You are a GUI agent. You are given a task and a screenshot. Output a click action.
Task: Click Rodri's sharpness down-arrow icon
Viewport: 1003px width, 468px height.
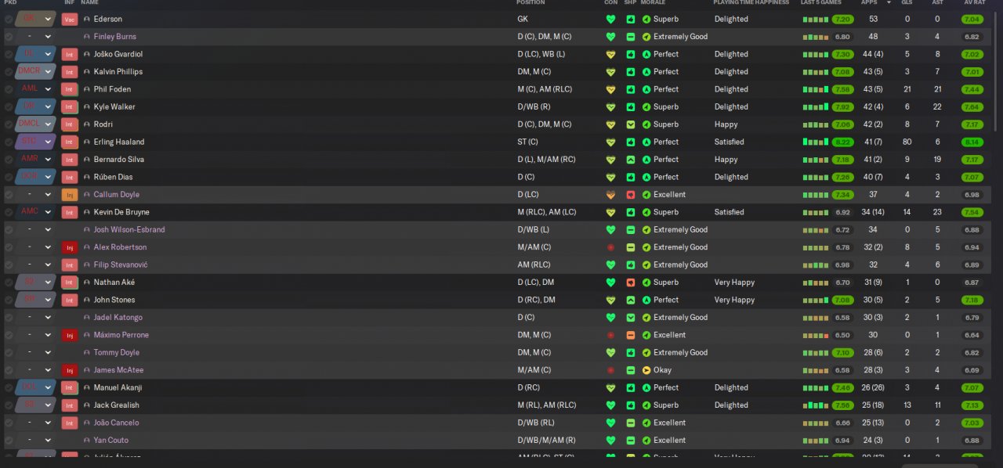click(x=631, y=124)
